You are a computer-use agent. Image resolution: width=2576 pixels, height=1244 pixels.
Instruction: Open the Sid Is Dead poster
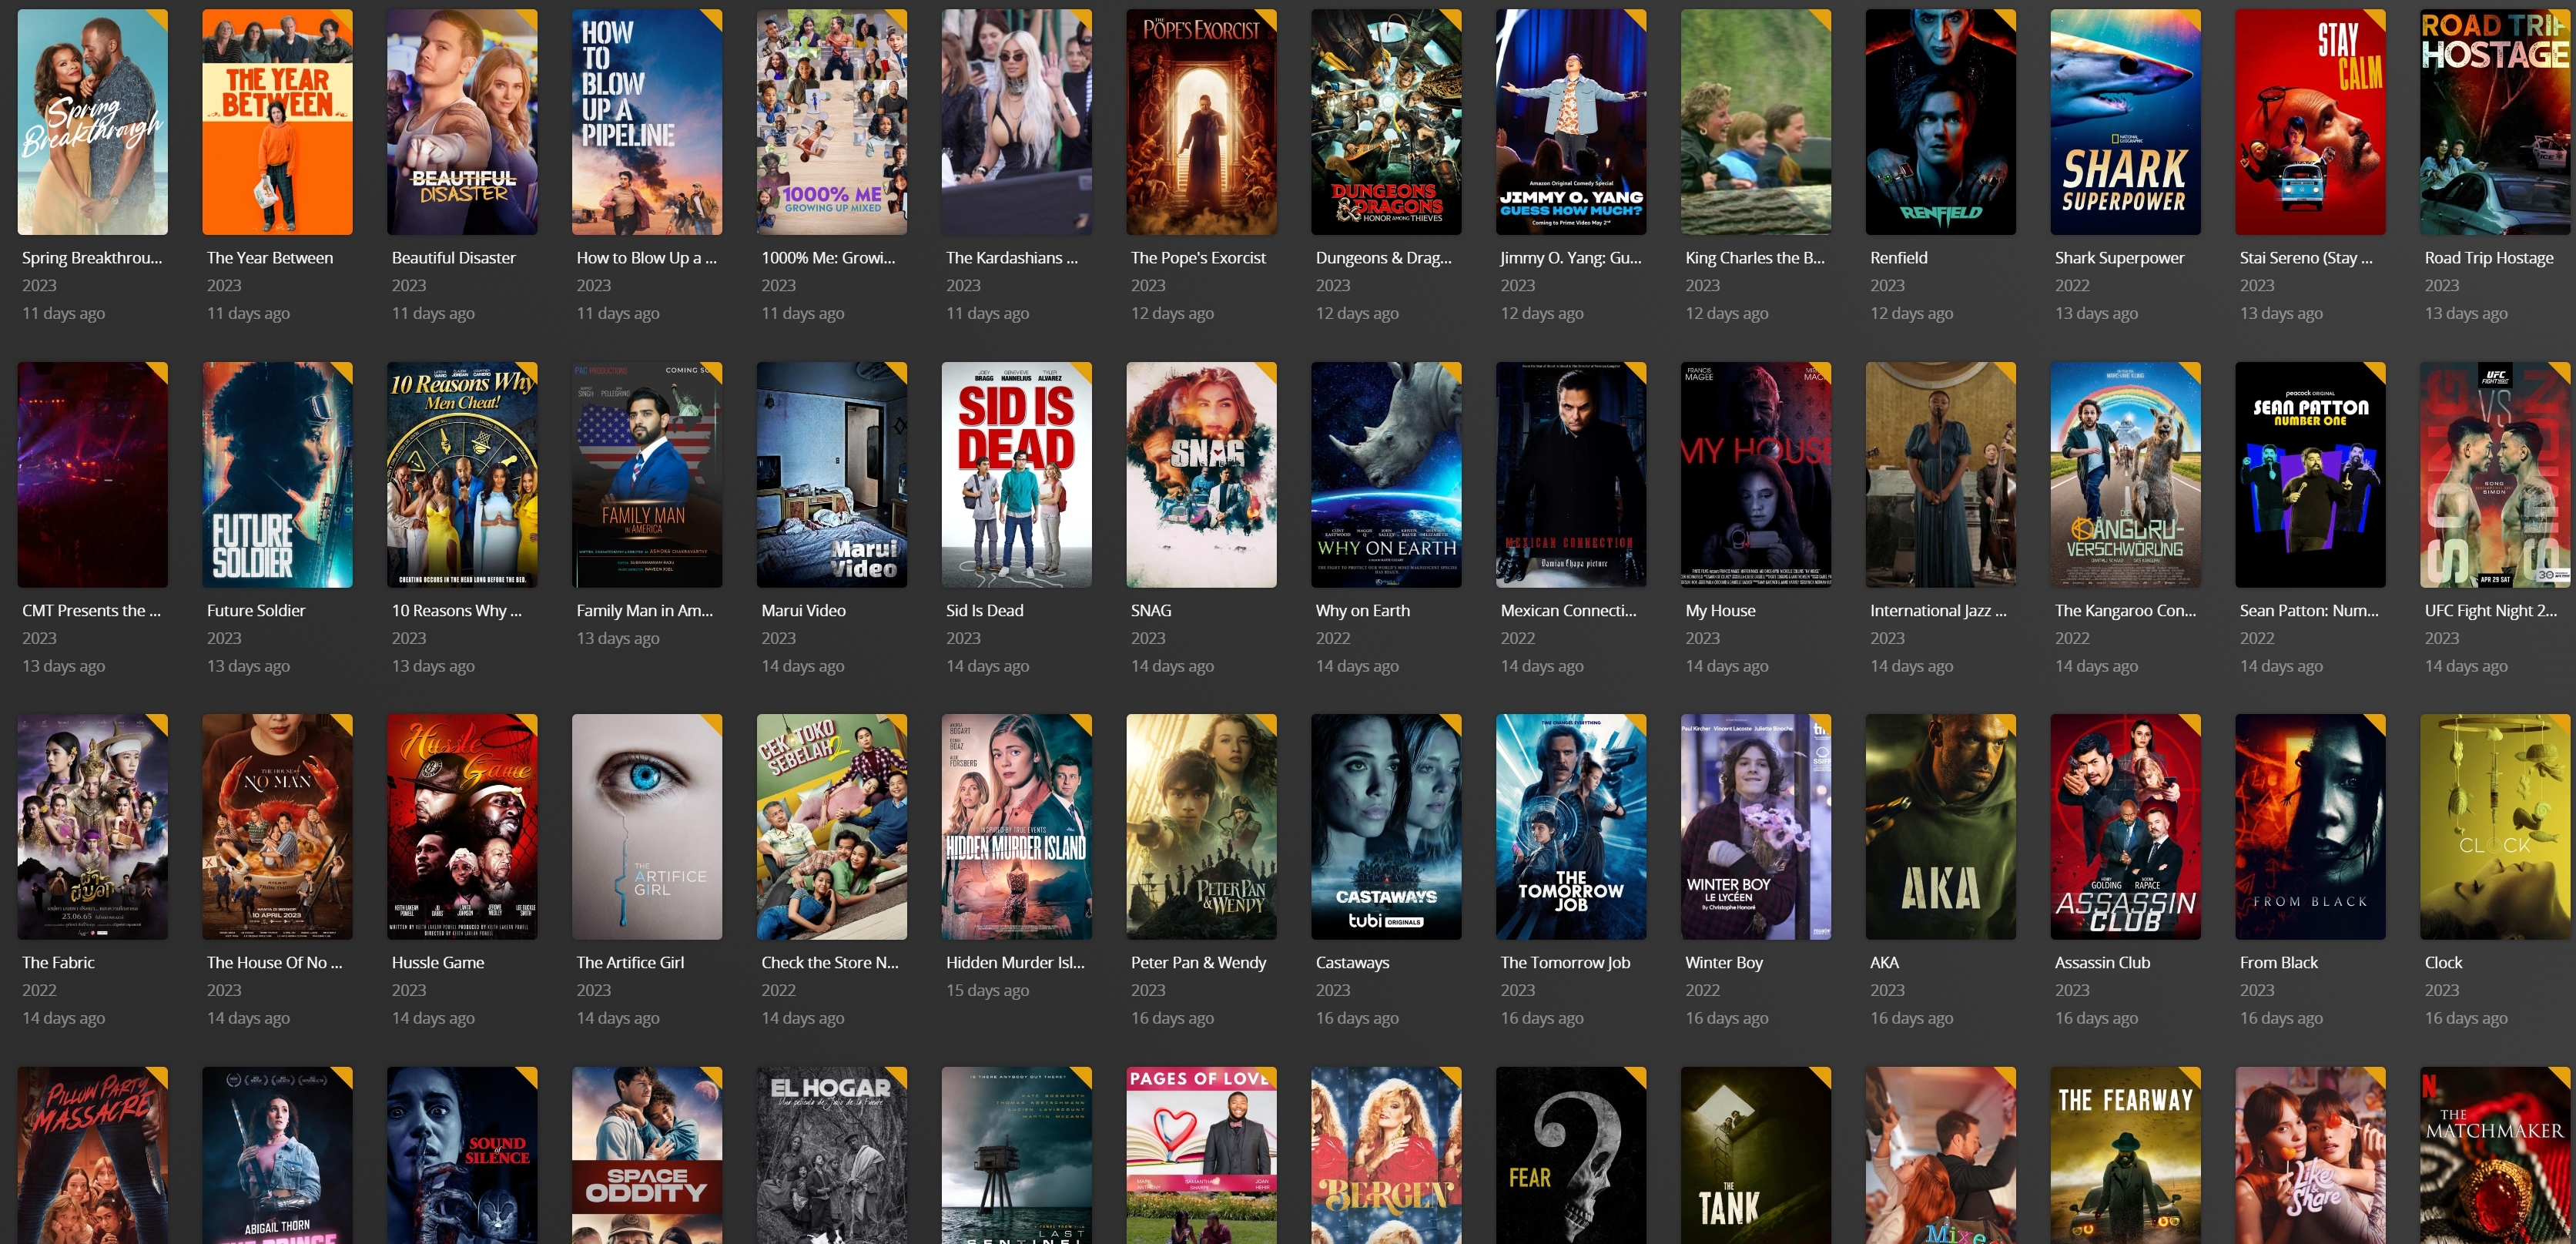pyautogui.click(x=1017, y=475)
